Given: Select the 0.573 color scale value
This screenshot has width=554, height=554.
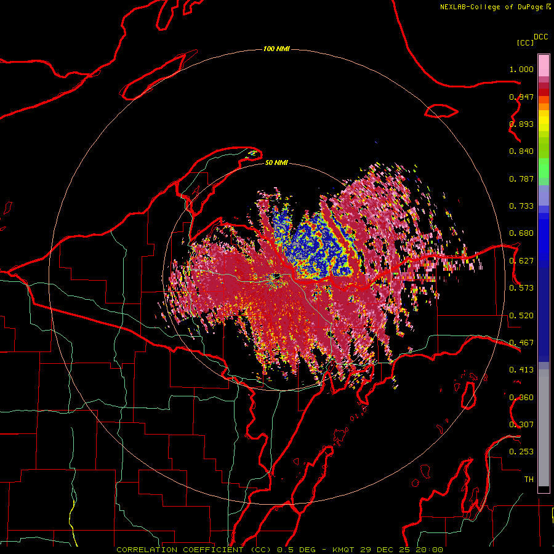Looking at the screenshot, I should pyautogui.click(x=521, y=288).
